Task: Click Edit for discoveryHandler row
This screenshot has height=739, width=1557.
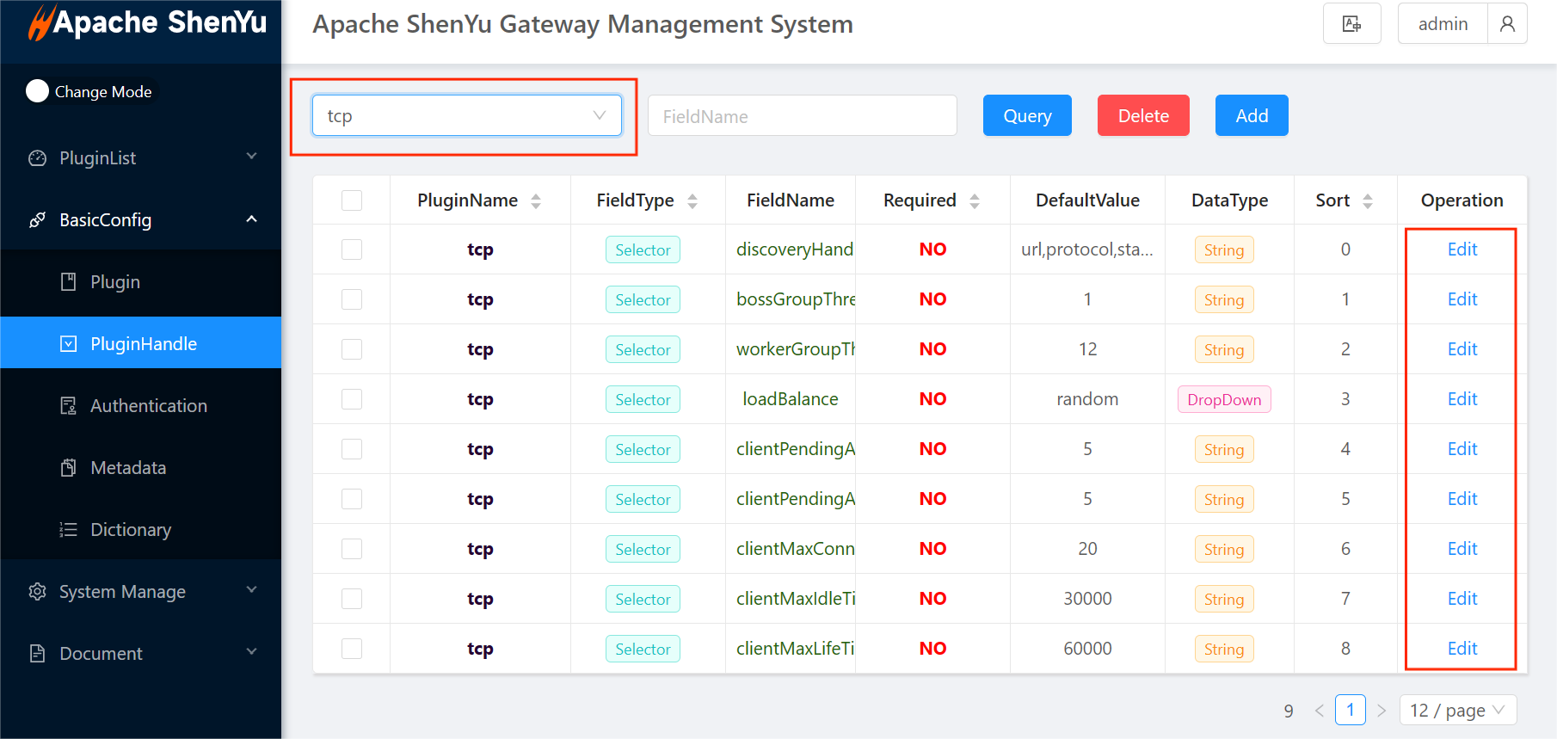Action: click(x=1462, y=249)
